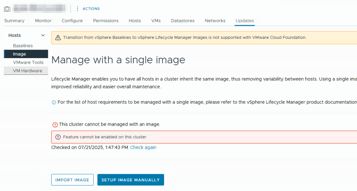Open the ACTIONS dropdown menu
This screenshot has height=191, width=357.
click(x=91, y=9)
